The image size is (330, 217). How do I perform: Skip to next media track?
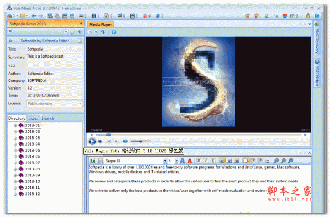[x=117, y=141]
